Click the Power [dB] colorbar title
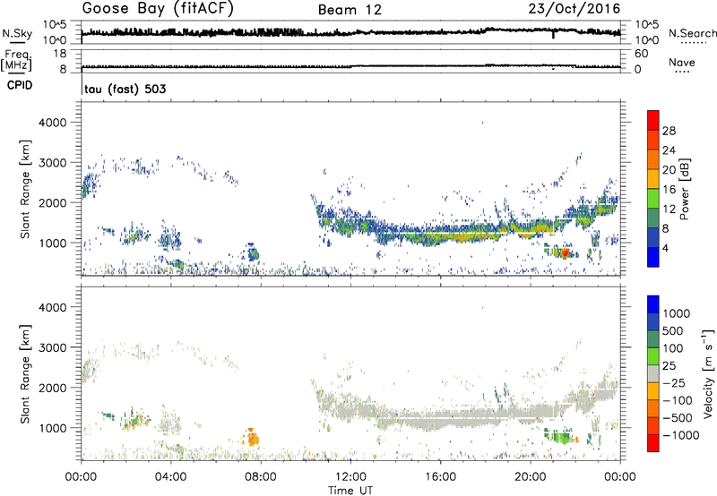717x496 pixels. [684, 189]
